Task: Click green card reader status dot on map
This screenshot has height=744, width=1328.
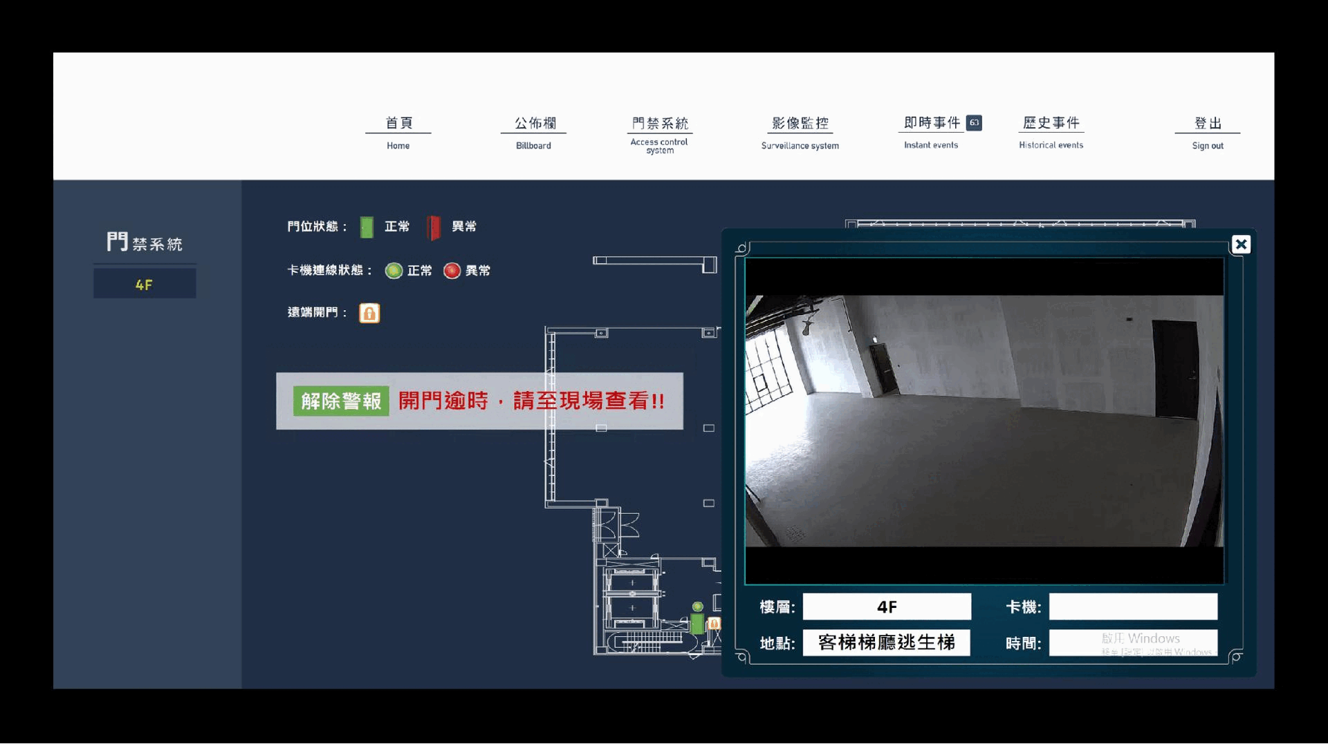Action: click(x=698, y=607)
